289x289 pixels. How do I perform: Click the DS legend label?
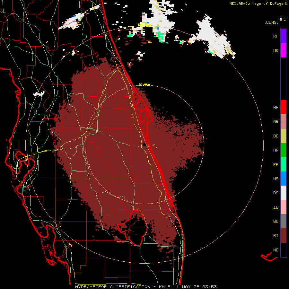click(276, 193)
